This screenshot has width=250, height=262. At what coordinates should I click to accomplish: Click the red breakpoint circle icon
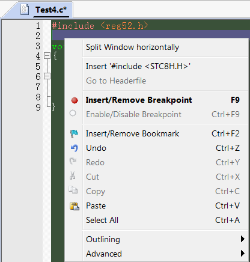pyautogui.click(x=75, y=100)
